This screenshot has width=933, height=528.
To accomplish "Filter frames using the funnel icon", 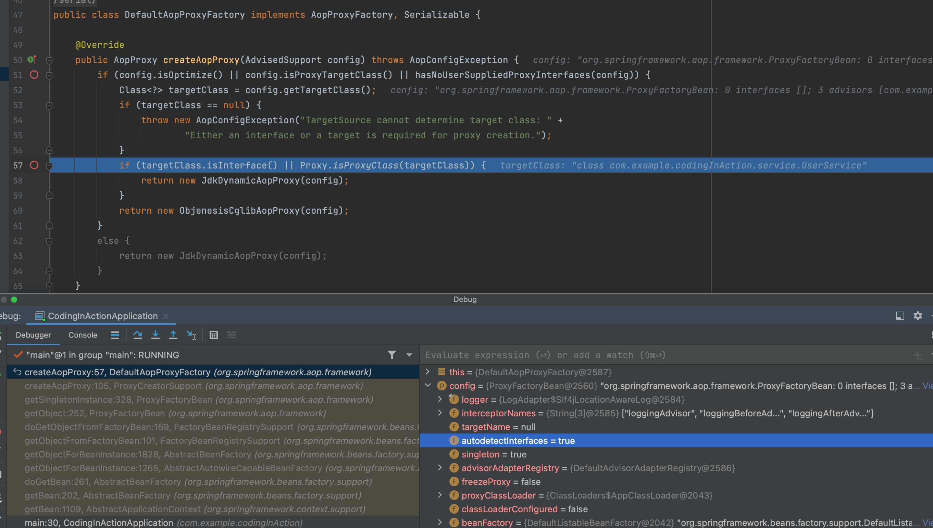I will click(391, 355).
